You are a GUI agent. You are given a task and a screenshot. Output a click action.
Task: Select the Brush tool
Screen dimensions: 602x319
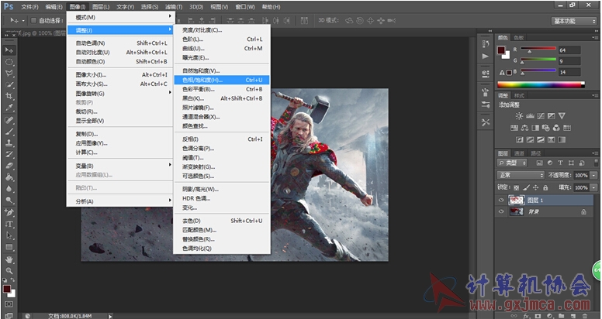tap(9, 132)
